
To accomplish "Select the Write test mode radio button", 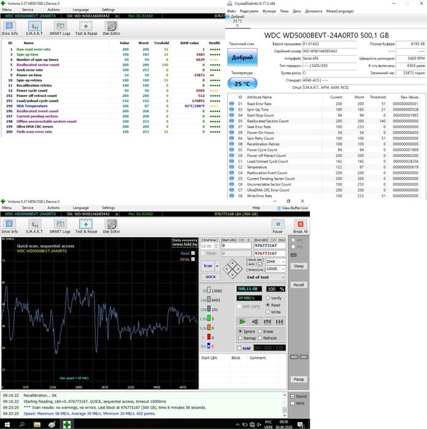I will 268,312.
